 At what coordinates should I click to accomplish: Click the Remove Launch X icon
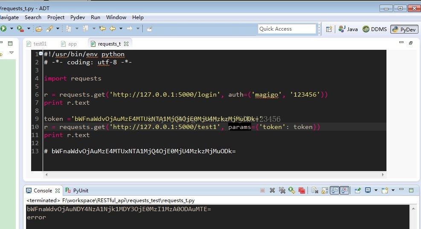pyautogui.click(x=272, y=190)
